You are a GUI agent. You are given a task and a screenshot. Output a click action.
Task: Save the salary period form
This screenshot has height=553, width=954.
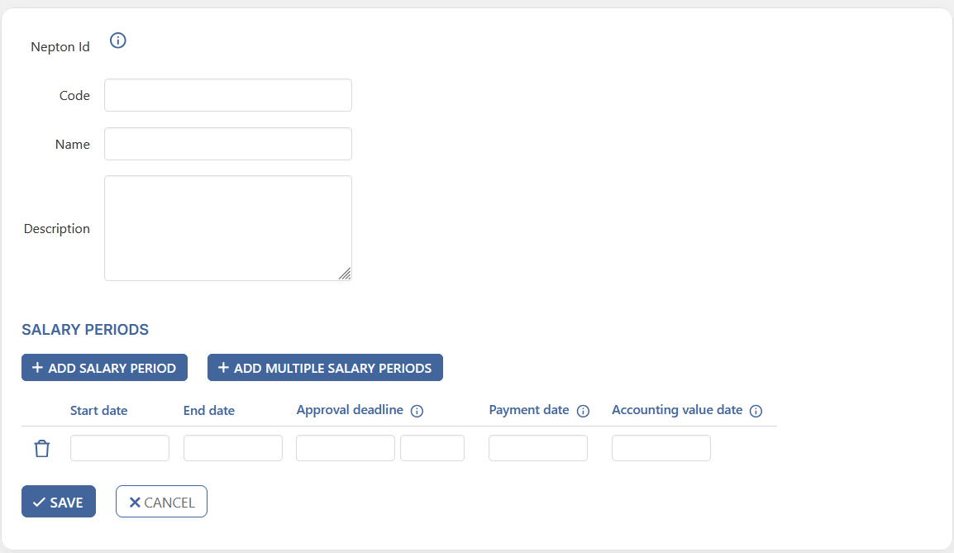[59, 501]
